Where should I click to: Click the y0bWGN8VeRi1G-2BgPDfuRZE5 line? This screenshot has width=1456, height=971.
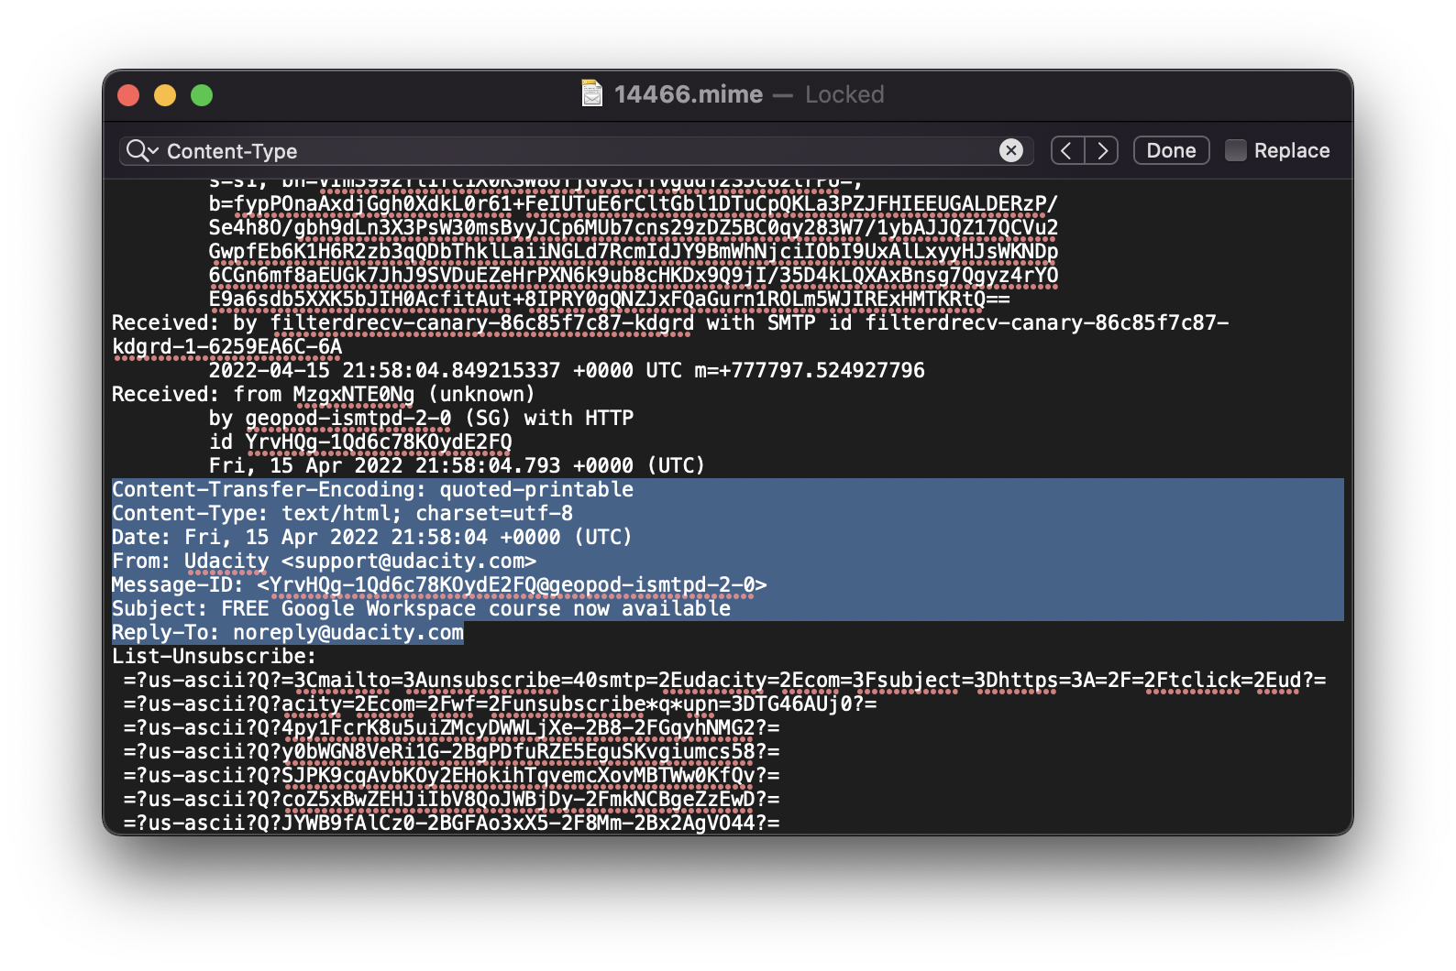point(452,751)
